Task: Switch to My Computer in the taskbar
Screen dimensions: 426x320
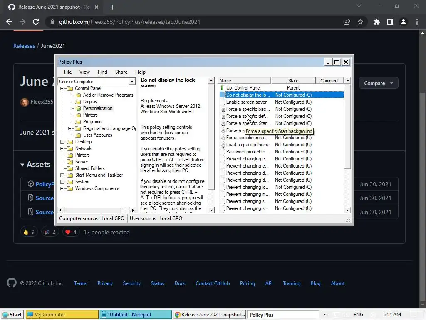Action: coord(62,315)
